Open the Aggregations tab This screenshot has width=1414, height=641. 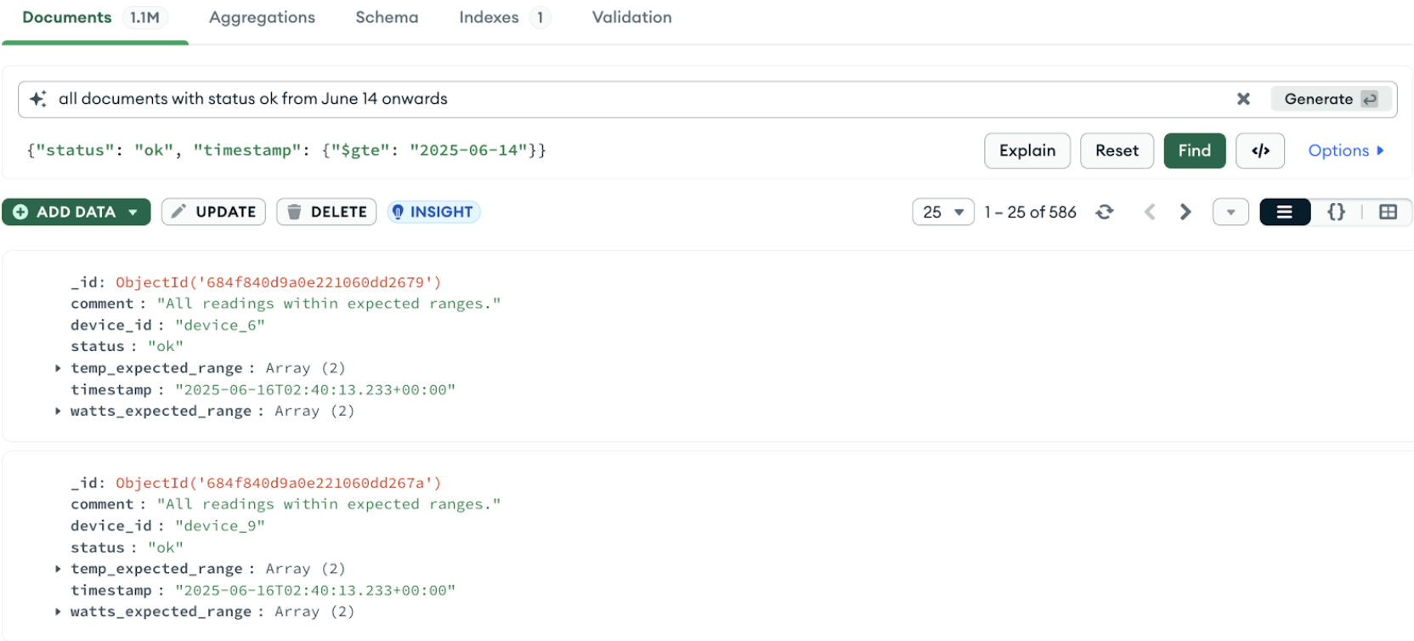pos(262,18)
